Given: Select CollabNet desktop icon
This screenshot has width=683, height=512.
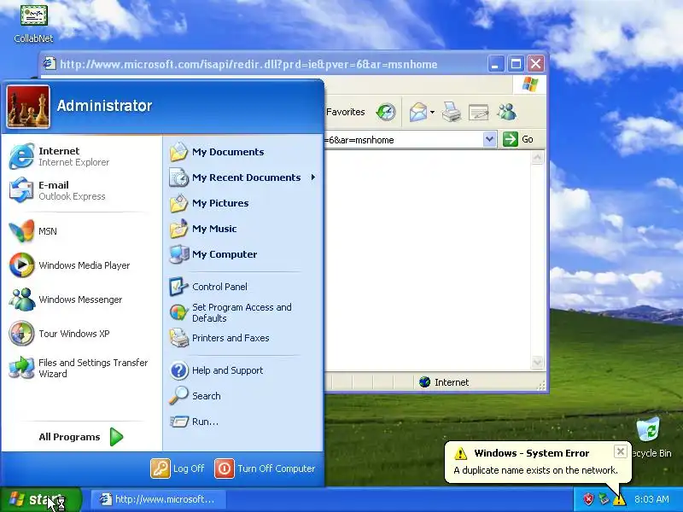Looking at the screenshot, I should tap(33, 24).
